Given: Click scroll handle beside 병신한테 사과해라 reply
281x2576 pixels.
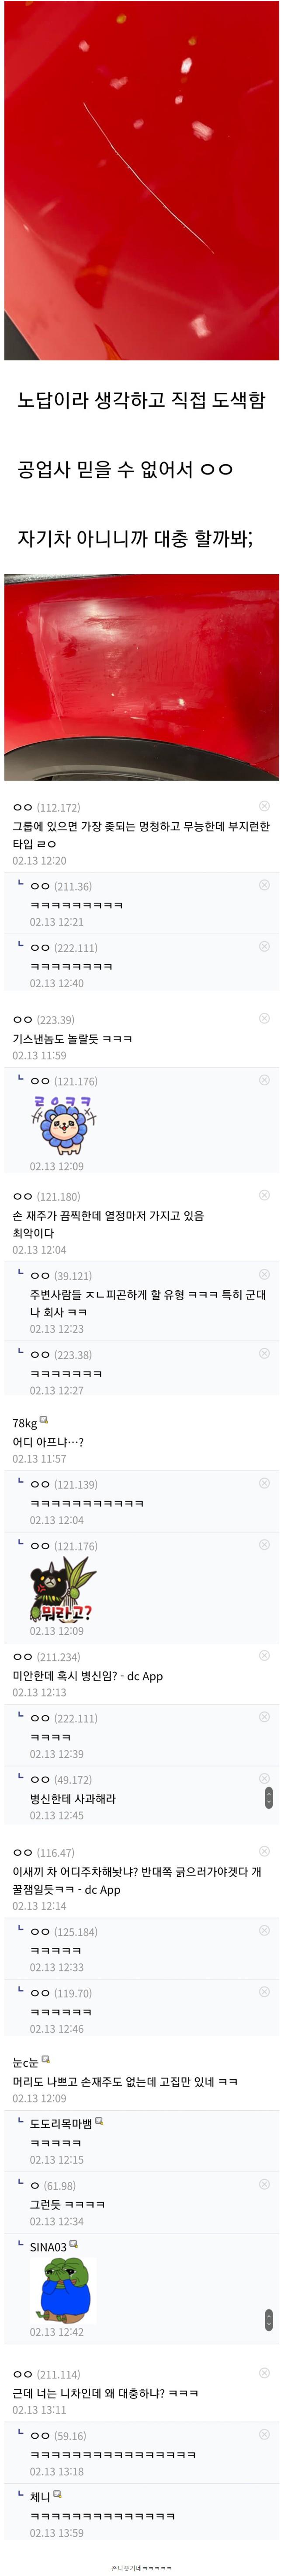Looking at the screenshot, I should pos(268,1798).
